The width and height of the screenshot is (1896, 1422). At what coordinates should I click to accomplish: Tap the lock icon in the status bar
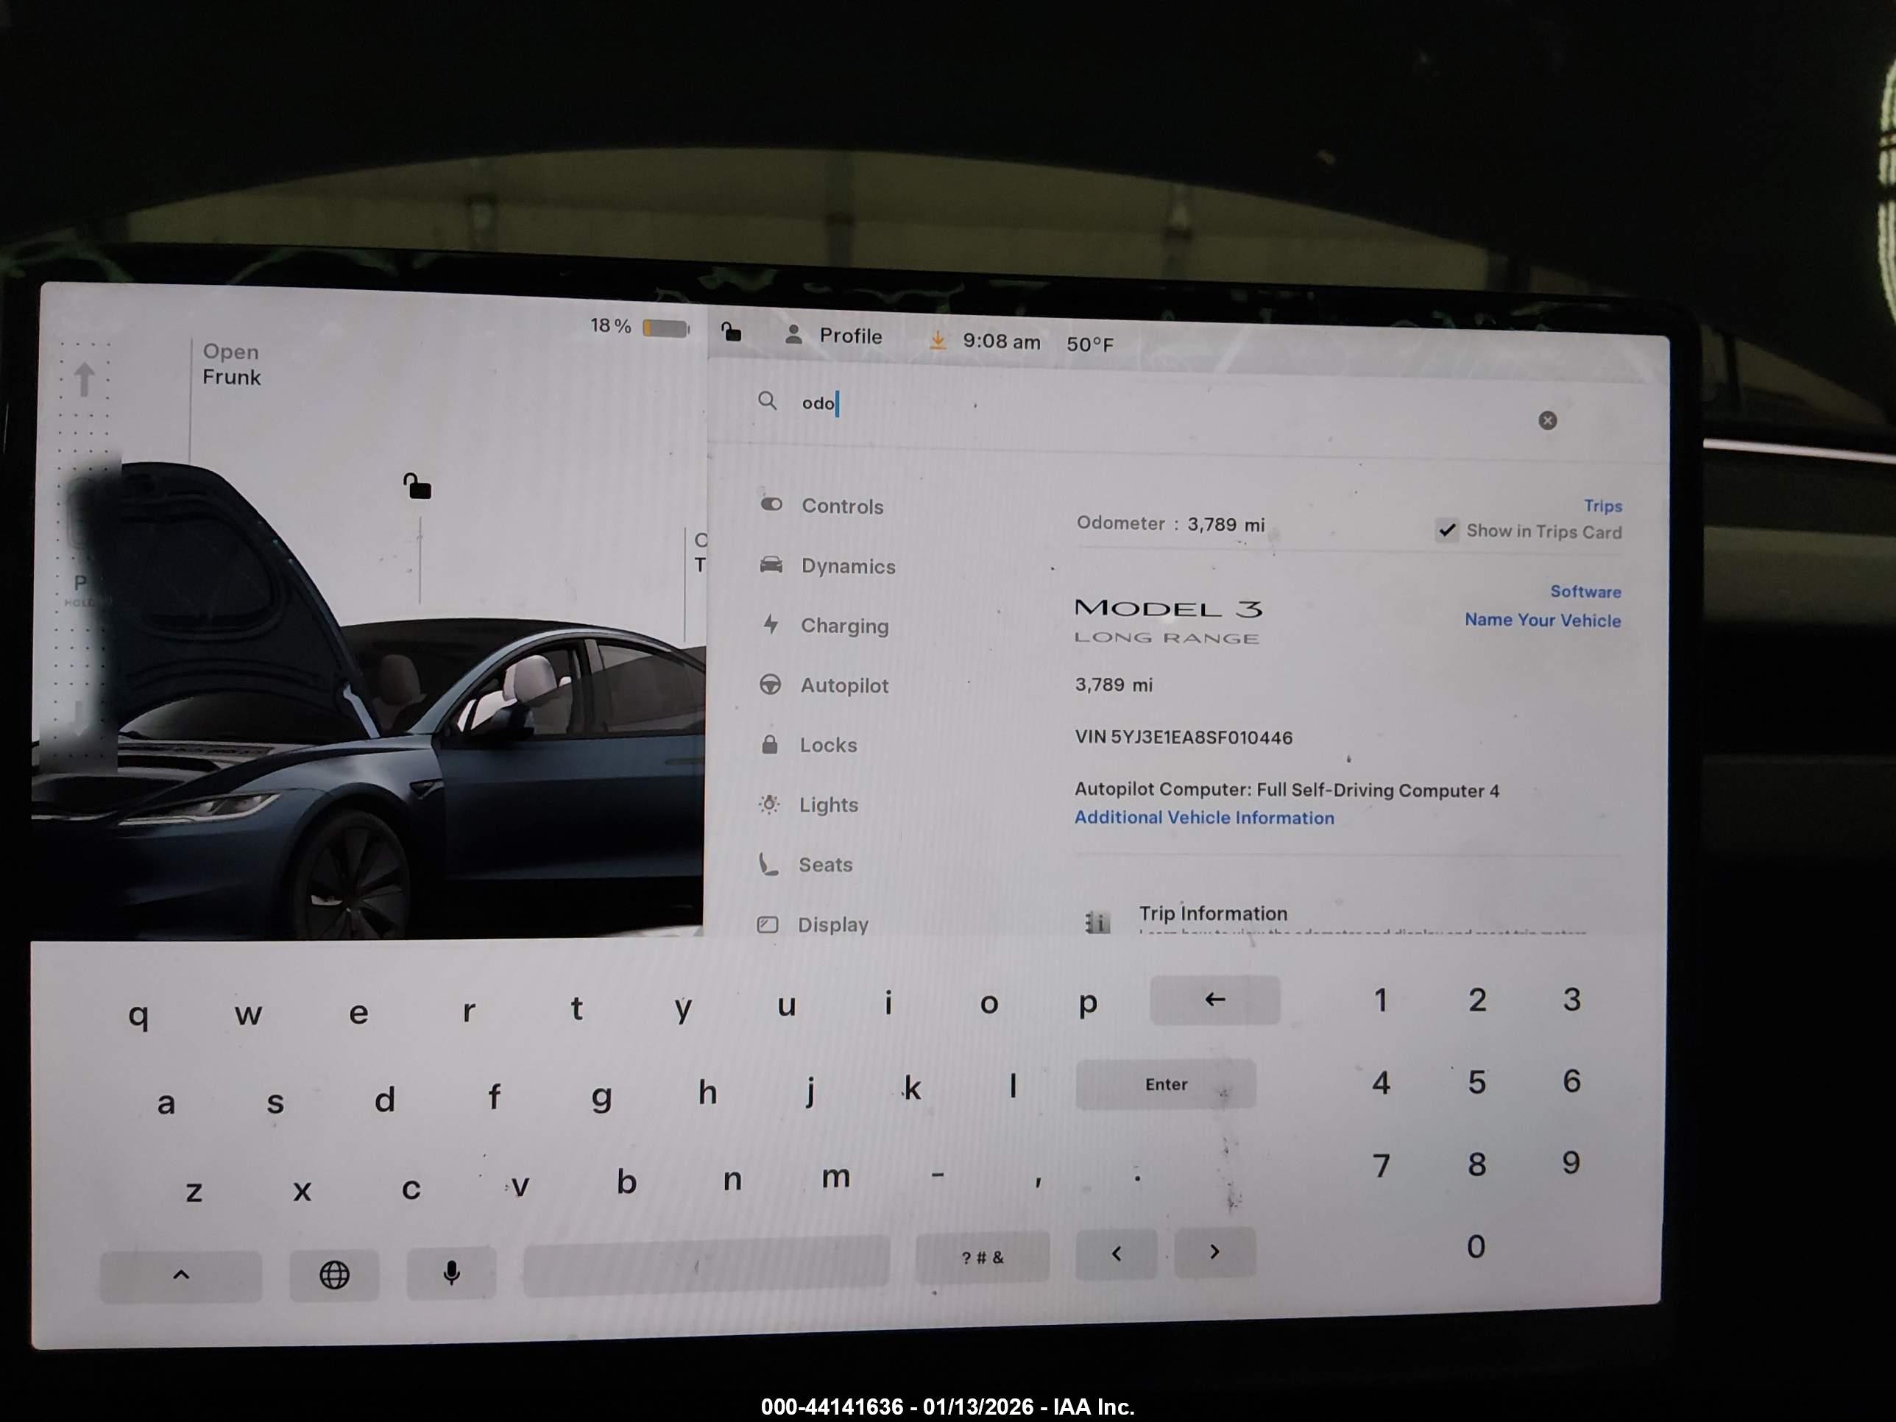730,332
